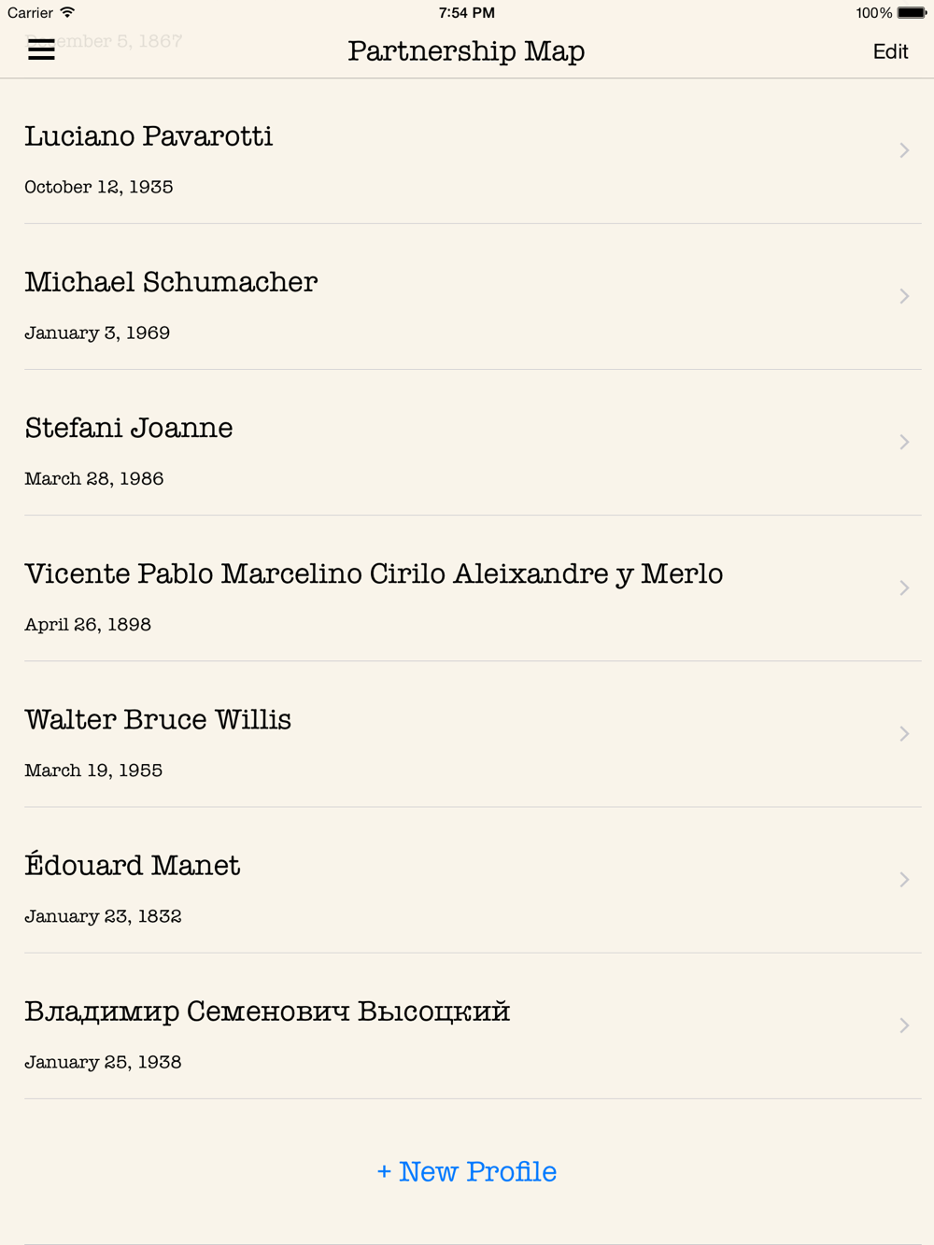
Task: Select the Luciano Pavarotti profile name
Action: tap(149, 136)
